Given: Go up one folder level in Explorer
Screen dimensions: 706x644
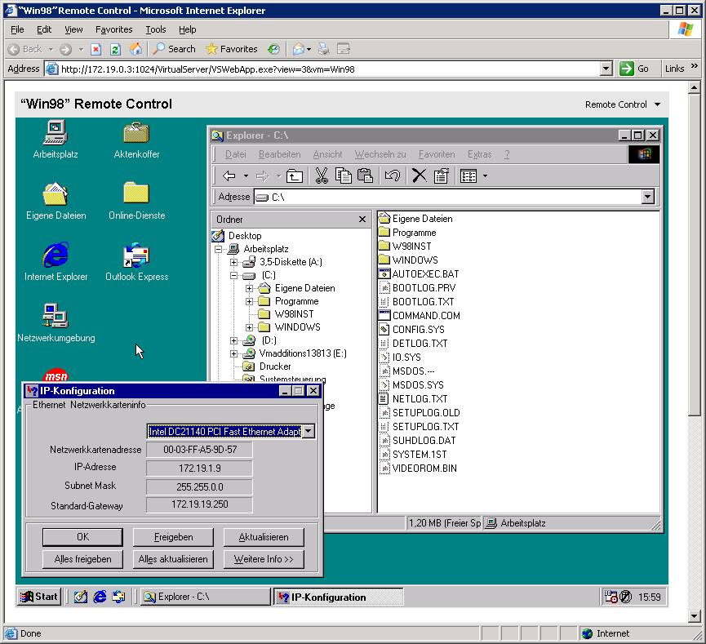Looking at the screenshot, I should (295, 176).
